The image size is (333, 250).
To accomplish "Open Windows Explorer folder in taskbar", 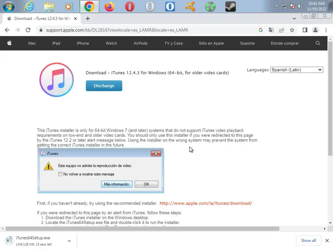I will pyautogui.click(x=49, y=7).
